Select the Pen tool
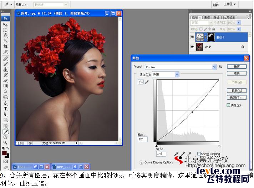This screenshot has width=254, height=188. tap(5, 104)
